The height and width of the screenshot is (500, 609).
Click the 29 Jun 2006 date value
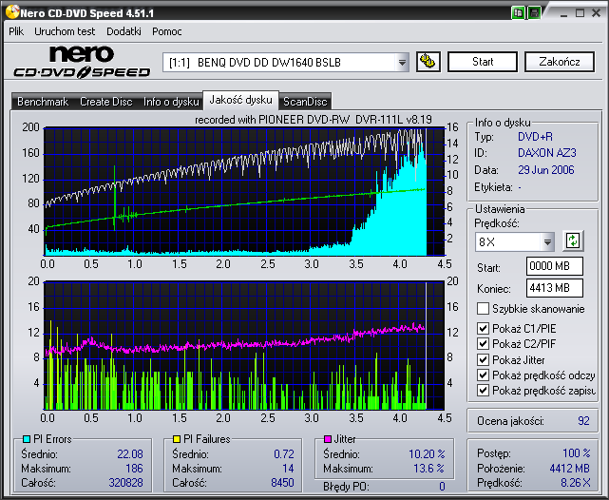point(545,170)
